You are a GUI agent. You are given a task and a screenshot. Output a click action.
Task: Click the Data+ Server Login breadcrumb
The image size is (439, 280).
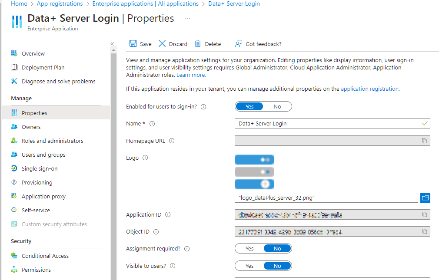(234, 3)
